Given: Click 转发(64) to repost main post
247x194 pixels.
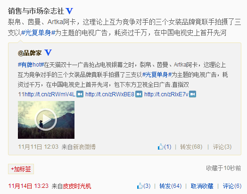Looking at the screenshot, I should [x=171, y=186].
